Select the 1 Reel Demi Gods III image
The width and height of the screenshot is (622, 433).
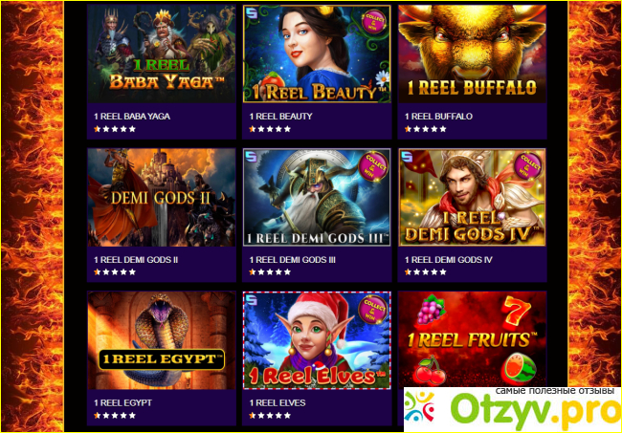tap(317, 197)
